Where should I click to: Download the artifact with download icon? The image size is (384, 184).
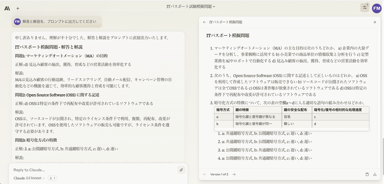(375, 174)
